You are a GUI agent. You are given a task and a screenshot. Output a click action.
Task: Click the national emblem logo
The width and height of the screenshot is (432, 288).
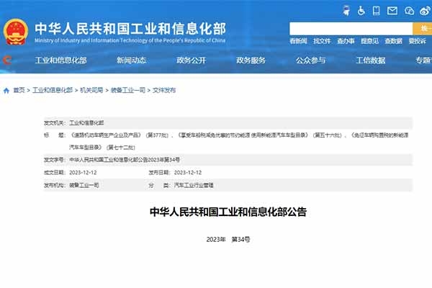(x=16, y=32)
